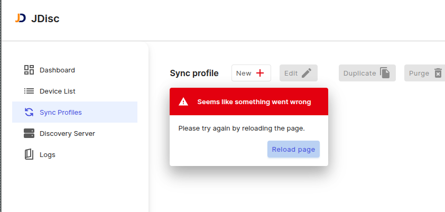Click the red plus icon for New

tap(260, 73)
